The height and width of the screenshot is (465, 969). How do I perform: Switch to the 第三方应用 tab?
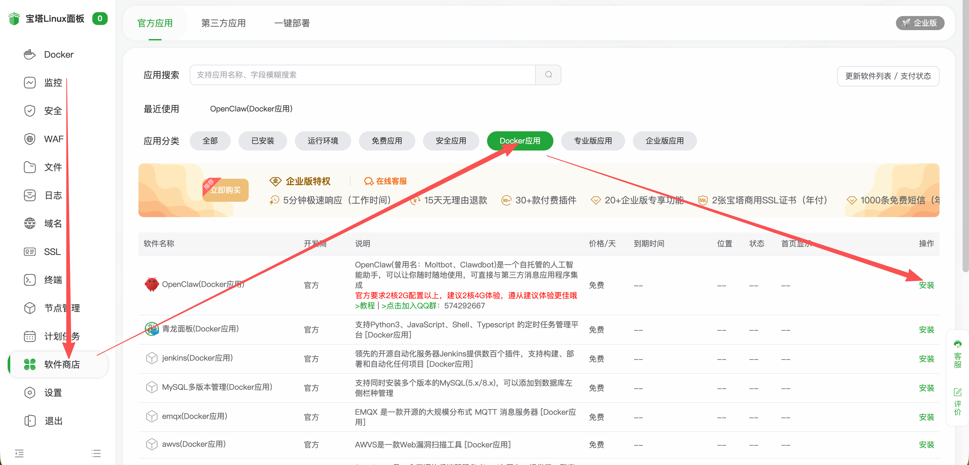click(x=223, y=23)
